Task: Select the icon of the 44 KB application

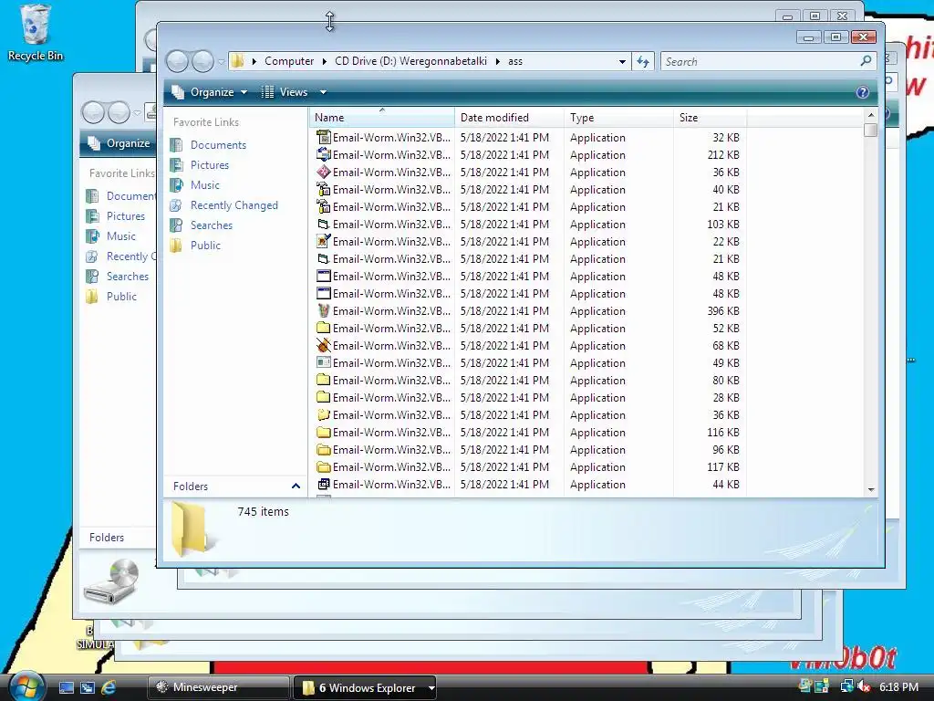Action: (324, 484)
